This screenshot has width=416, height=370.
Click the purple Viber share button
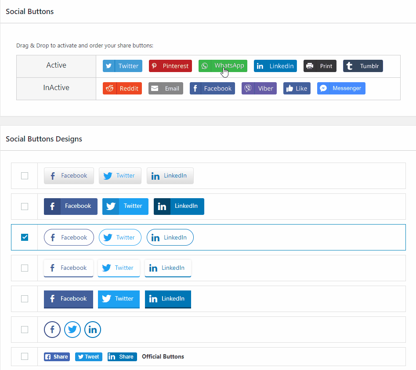pos(259,88)
